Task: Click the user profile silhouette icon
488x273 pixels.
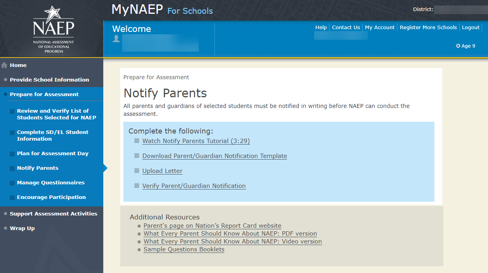Action: click(x=116, y=39)
